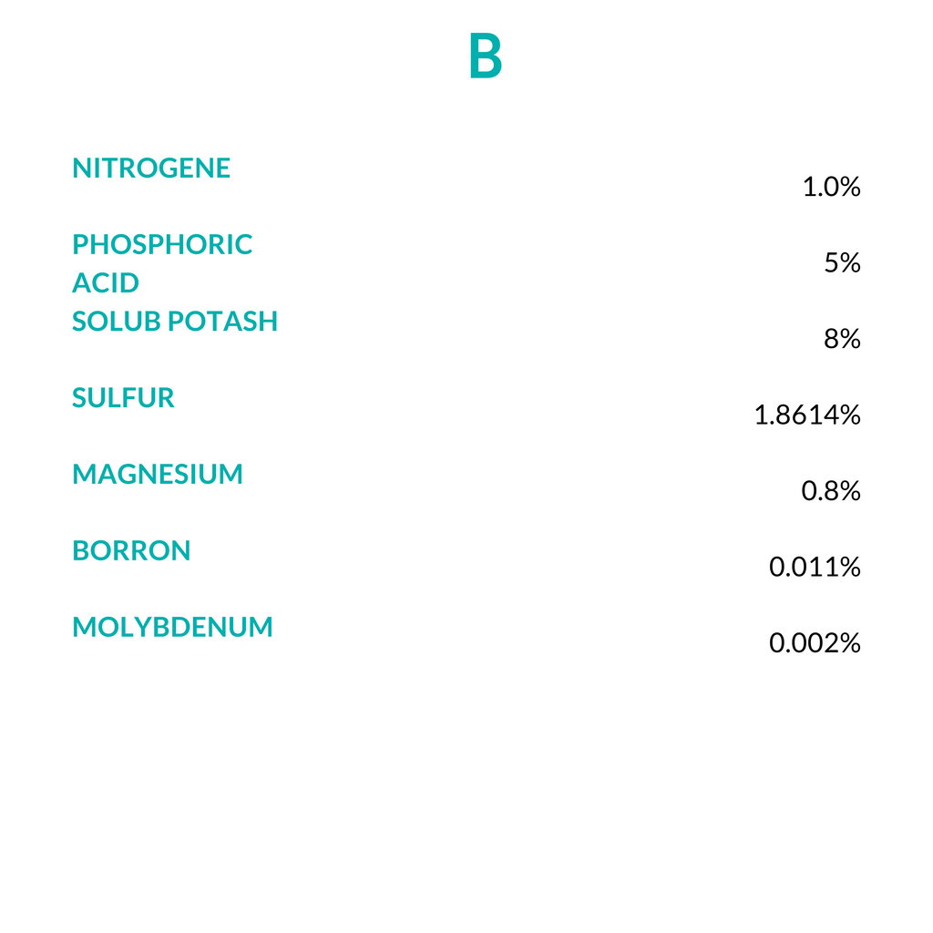Click the percent sign after 0.002
The height and width of the screenshot is (933, 933).
[850, 643]
